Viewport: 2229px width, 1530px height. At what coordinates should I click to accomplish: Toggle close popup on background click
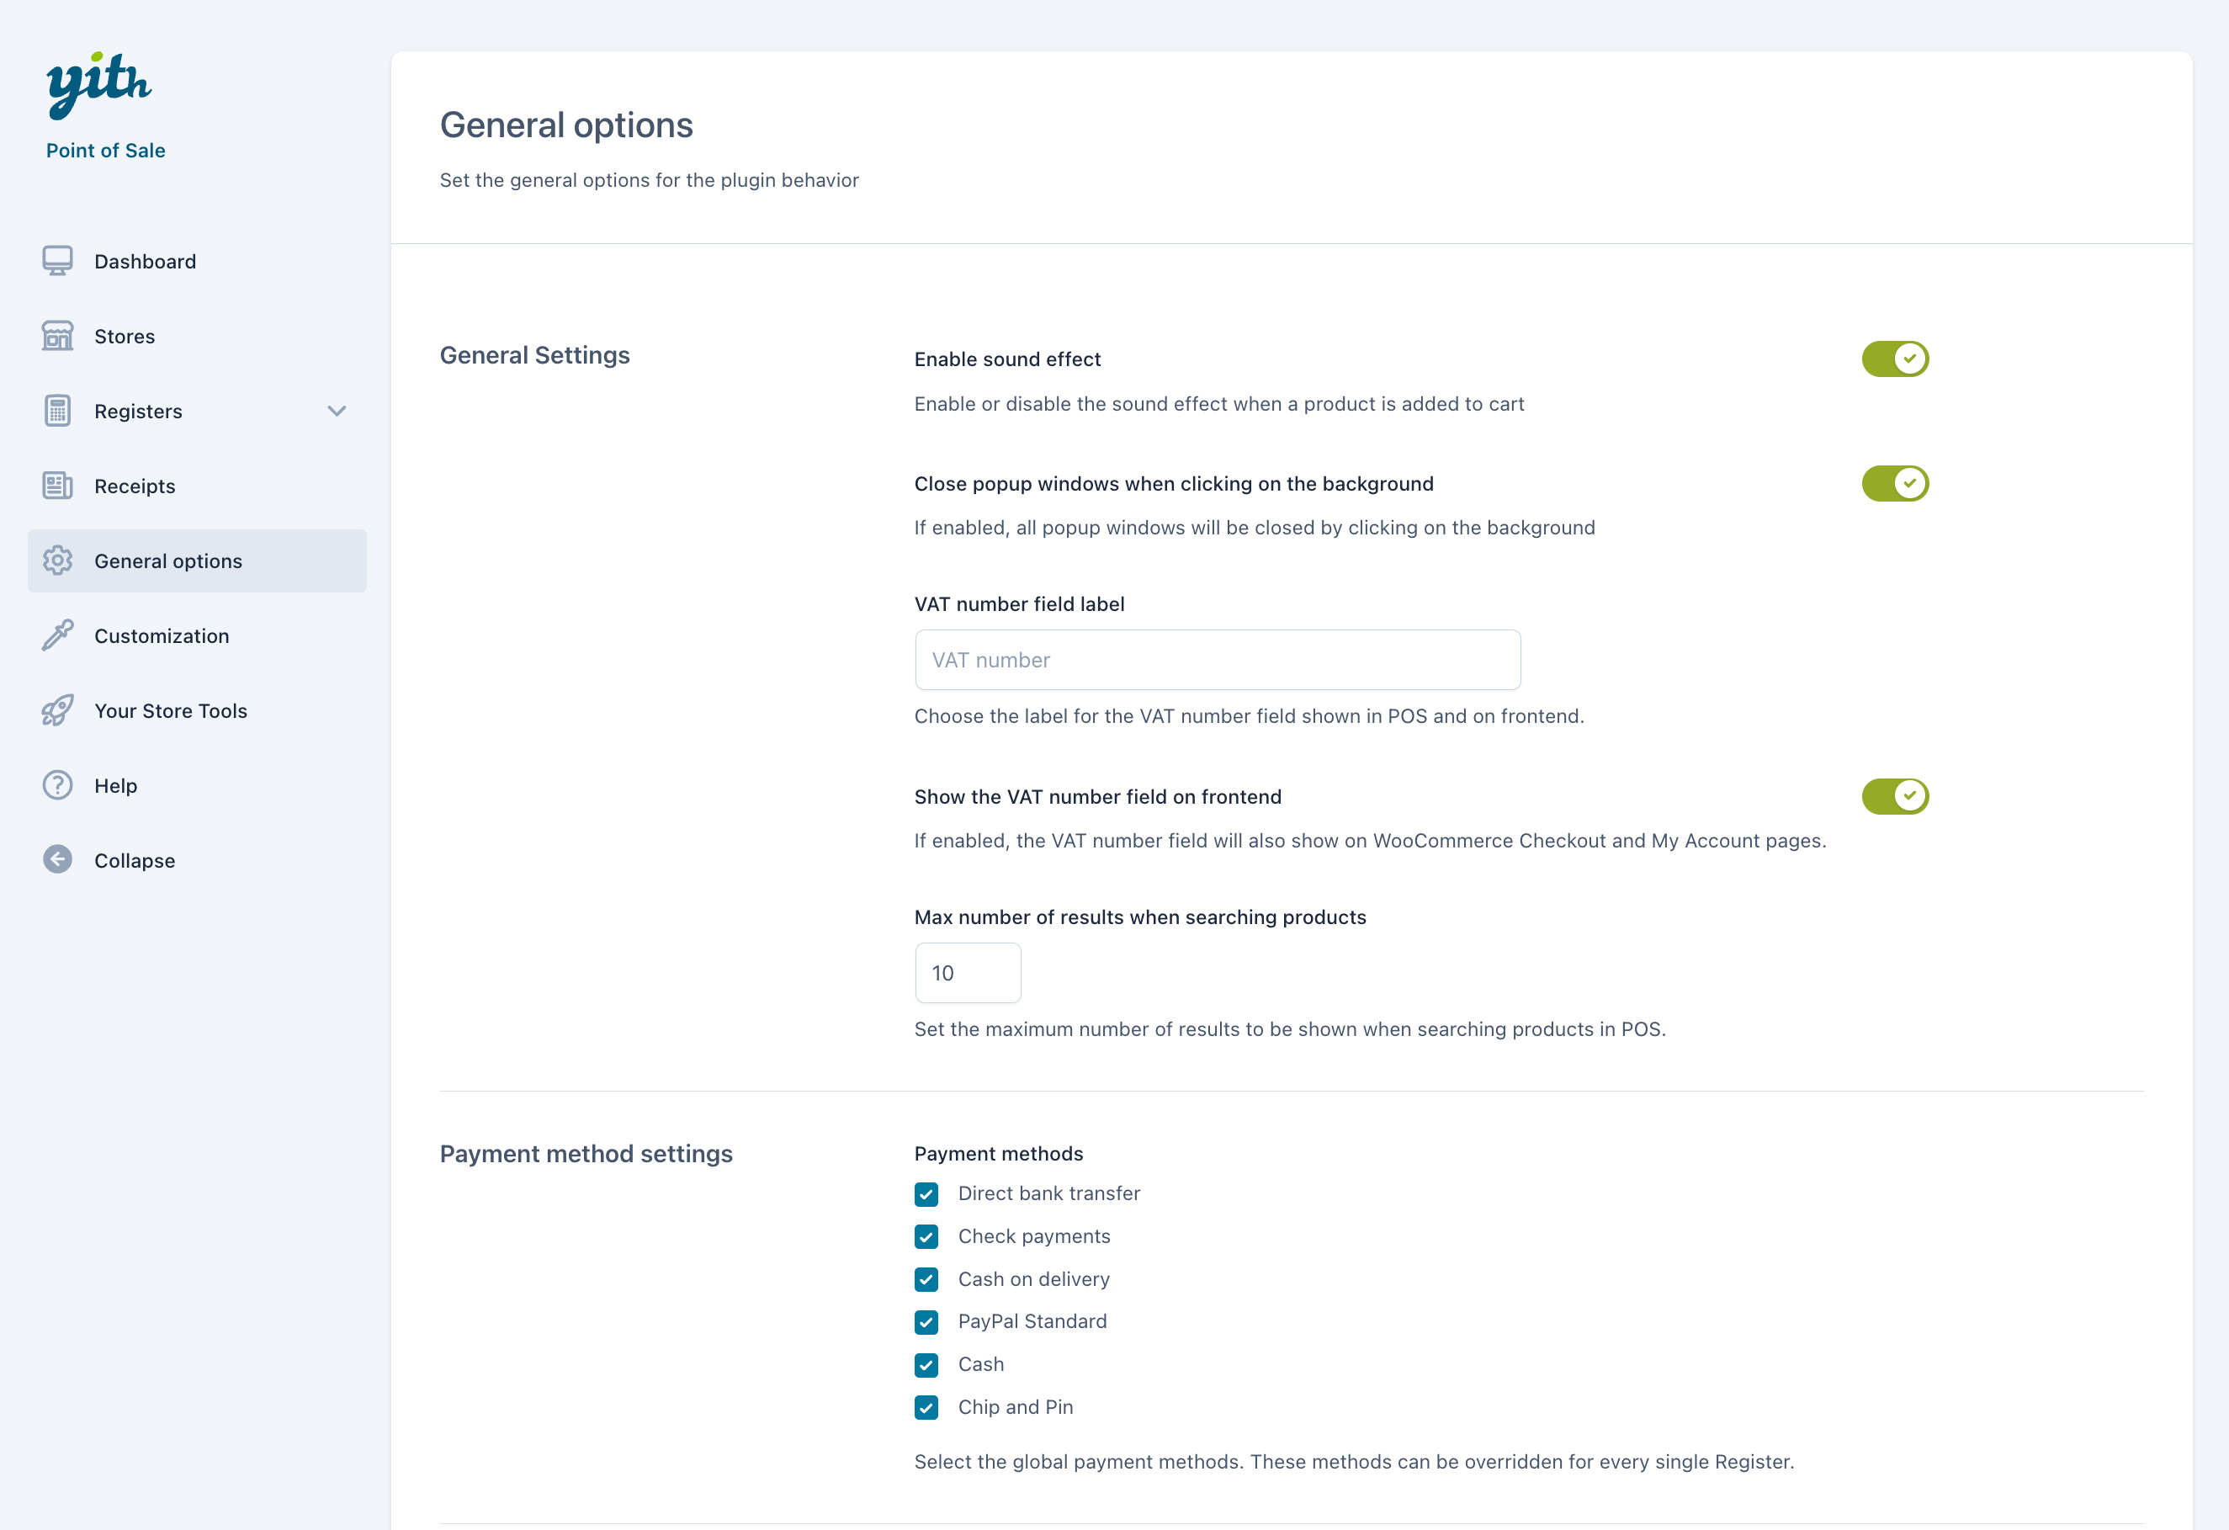[1894, 483]
